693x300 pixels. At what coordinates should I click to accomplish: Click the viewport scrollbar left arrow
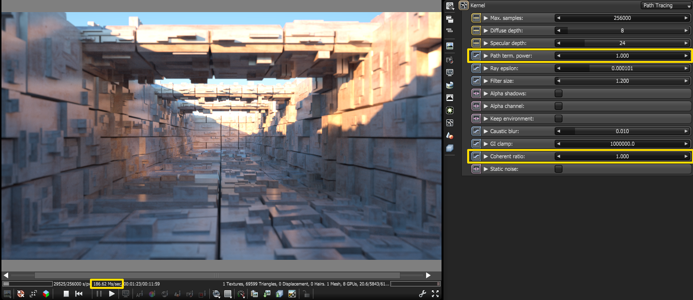[6, 275]
